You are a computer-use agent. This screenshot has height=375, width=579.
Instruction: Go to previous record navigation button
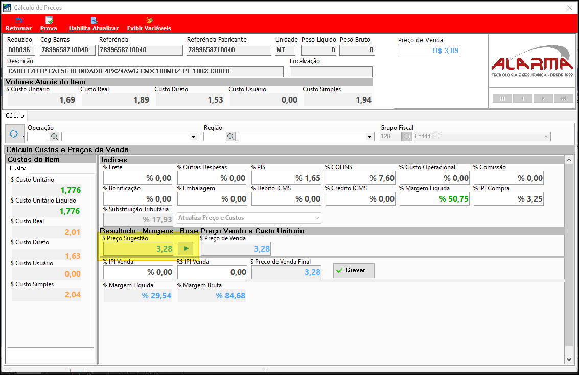522,98
